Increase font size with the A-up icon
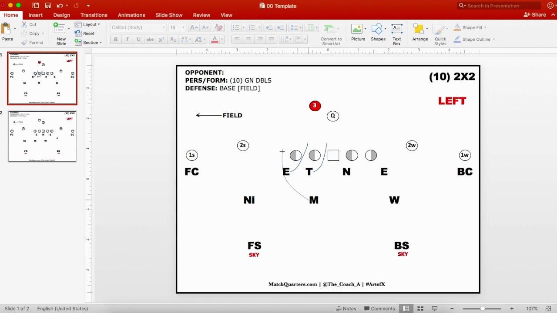 (194, 27)
